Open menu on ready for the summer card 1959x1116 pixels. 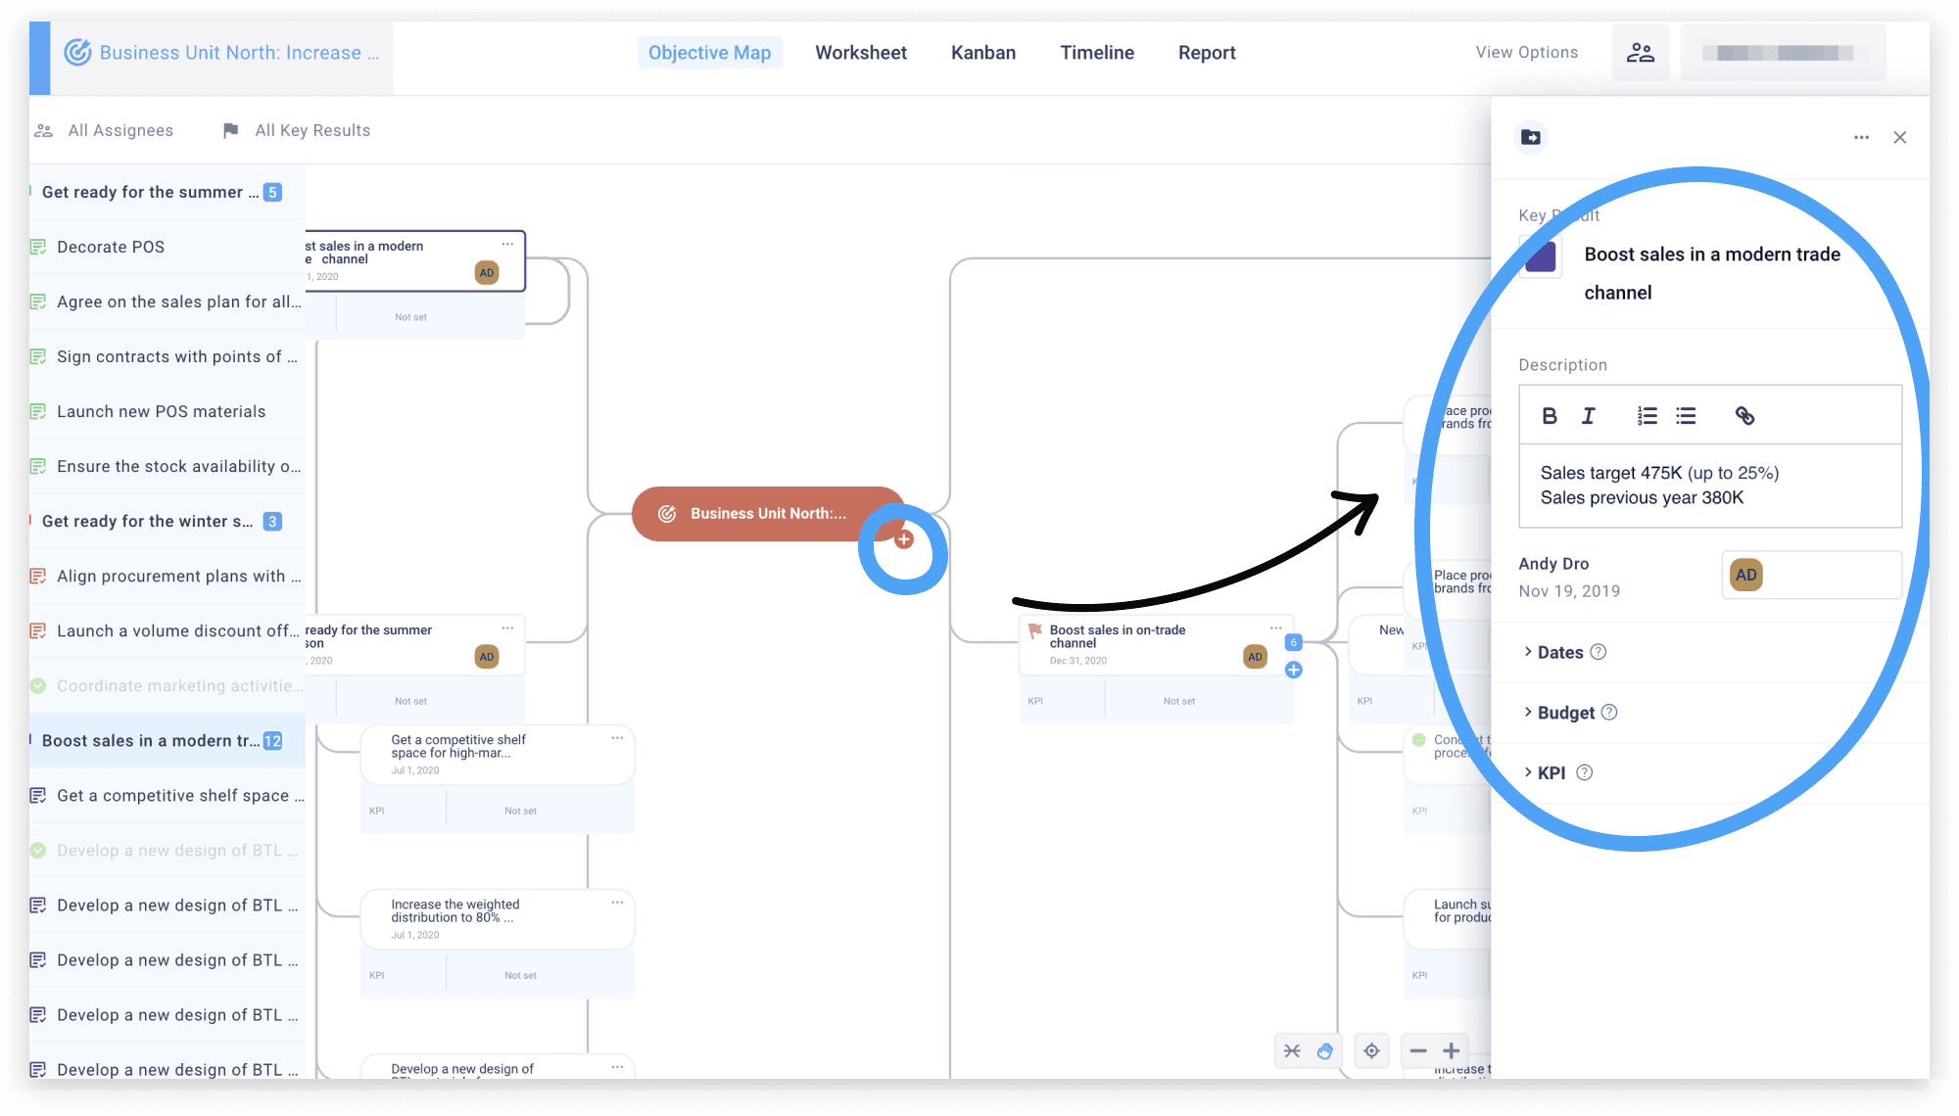pyautogui.click(x=507, y=628)
